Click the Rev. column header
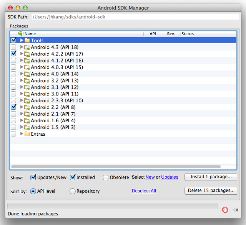This screenshot has width=246, height=225. (171, 34)
